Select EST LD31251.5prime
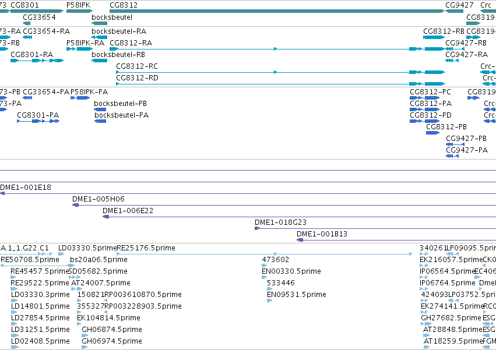Screen dimensions: 496x350 14,336
